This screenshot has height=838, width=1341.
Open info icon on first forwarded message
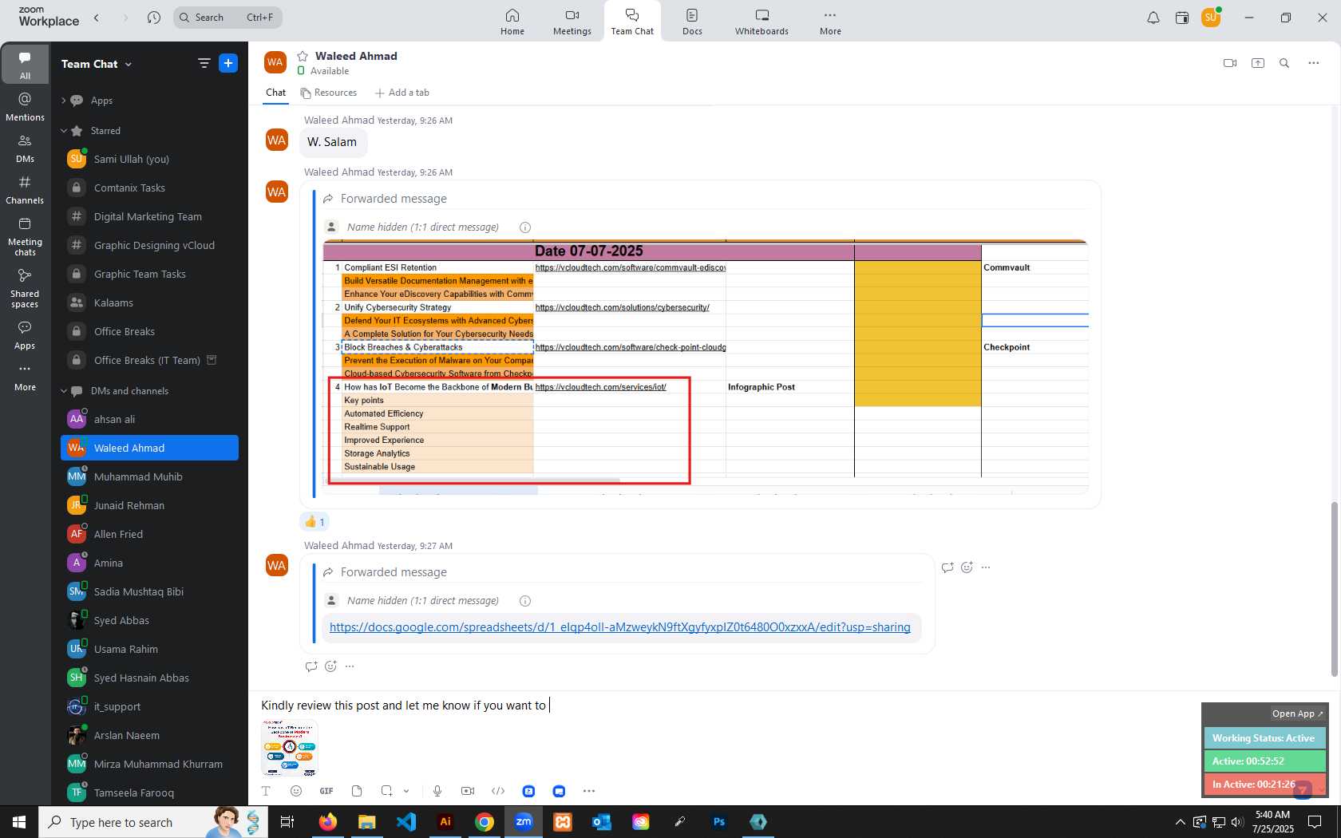click(525, 227)
